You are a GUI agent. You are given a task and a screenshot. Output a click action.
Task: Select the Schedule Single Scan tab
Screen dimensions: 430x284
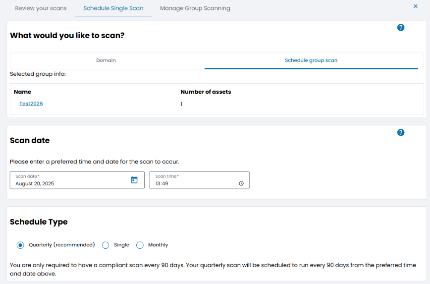[113, 8]
